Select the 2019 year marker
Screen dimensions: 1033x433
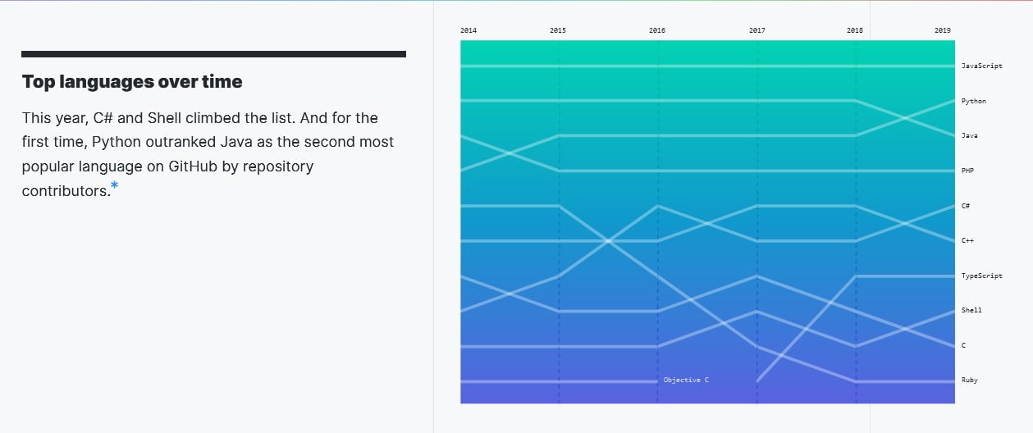coord(943,30)
